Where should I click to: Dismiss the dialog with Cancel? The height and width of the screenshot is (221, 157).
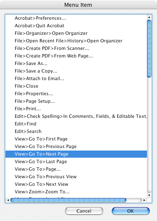coord(84,211)
